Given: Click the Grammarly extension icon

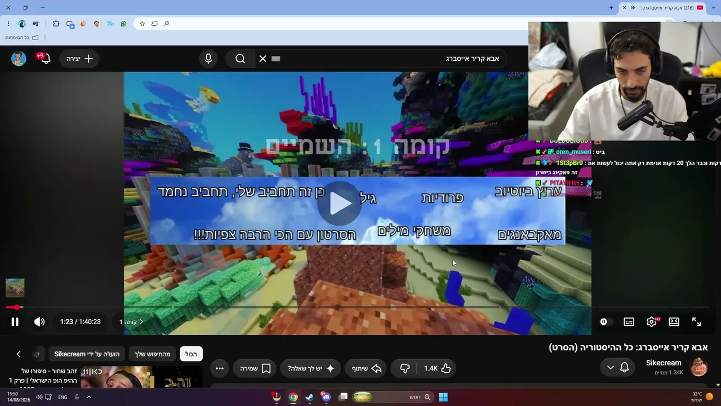Looking at the screenshot, I should [x=123, y=24].
